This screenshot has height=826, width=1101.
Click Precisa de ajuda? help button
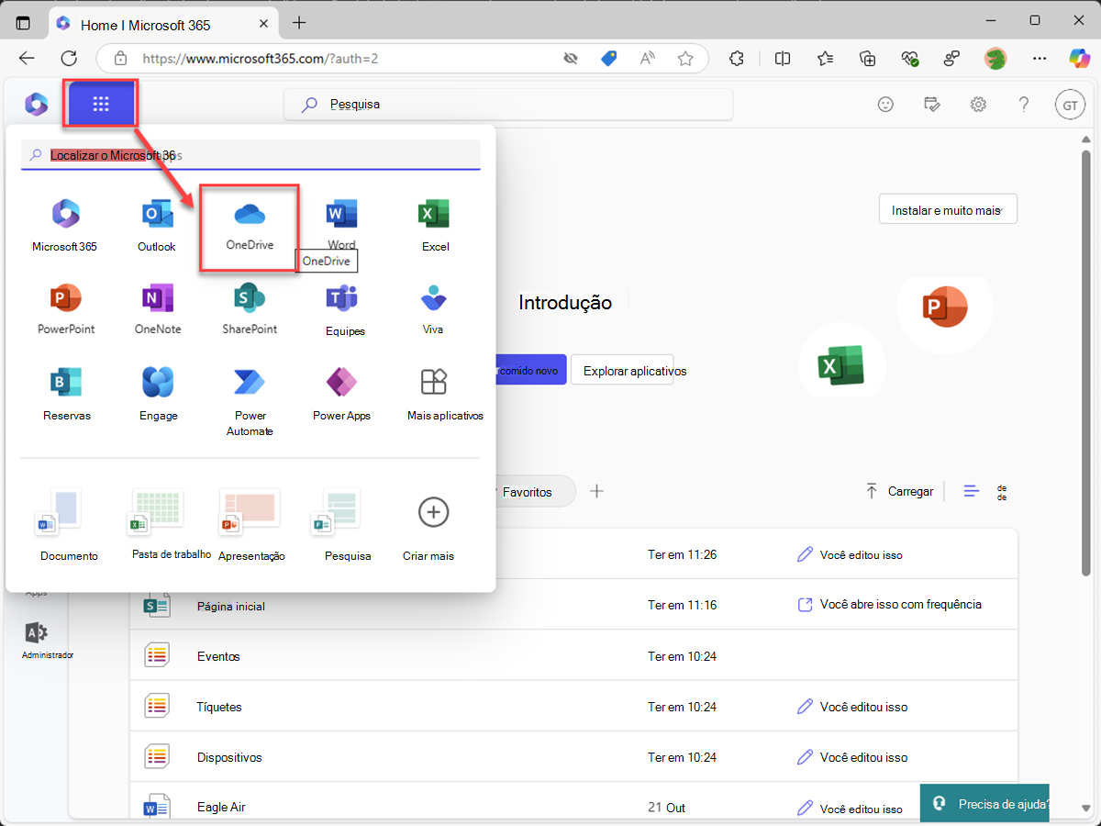pos(984,803)
